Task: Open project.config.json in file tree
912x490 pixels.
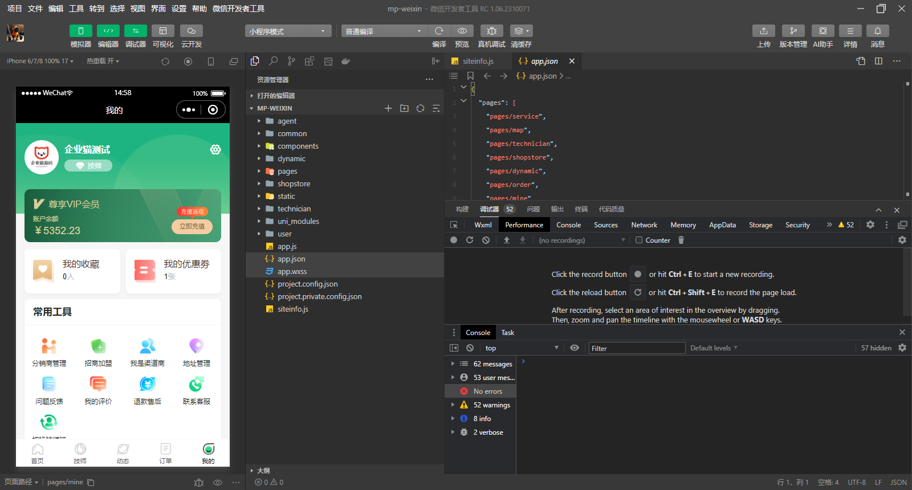Action: [307, 284]
